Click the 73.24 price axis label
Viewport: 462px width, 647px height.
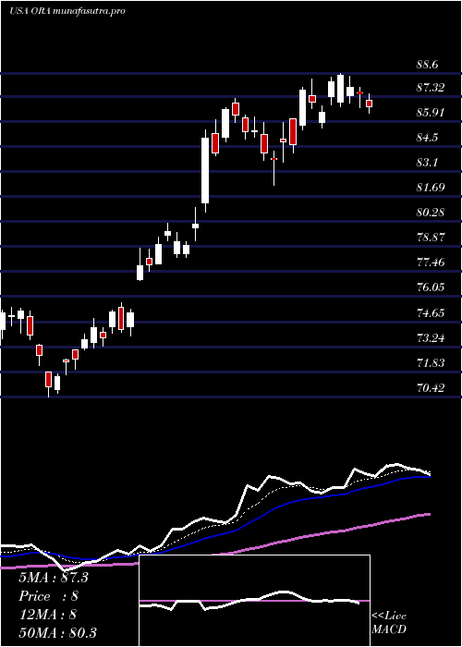tap(430, 338)
